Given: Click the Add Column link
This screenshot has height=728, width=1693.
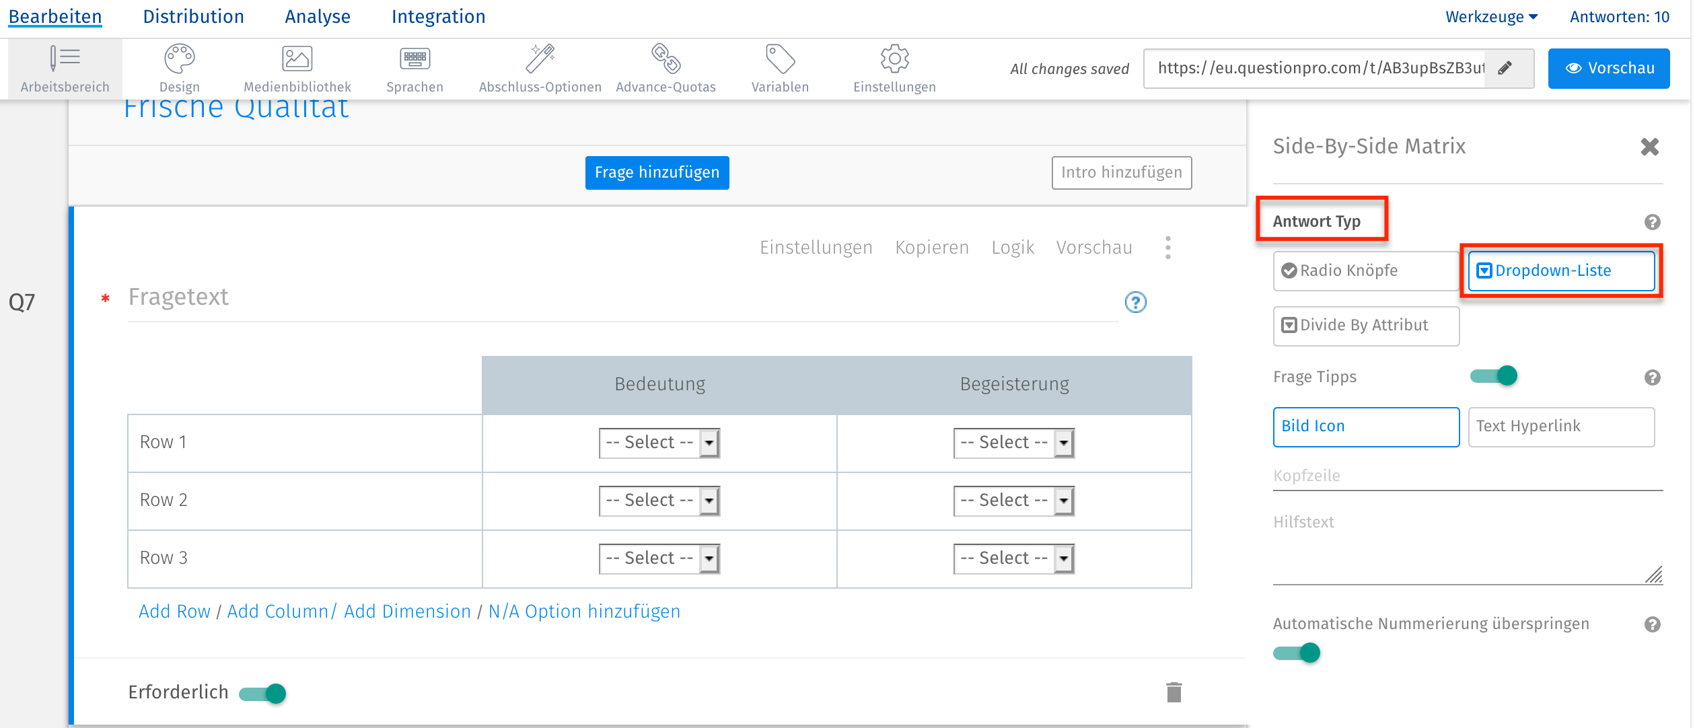Looking at the screenshot, I should [x=277, y=611].
